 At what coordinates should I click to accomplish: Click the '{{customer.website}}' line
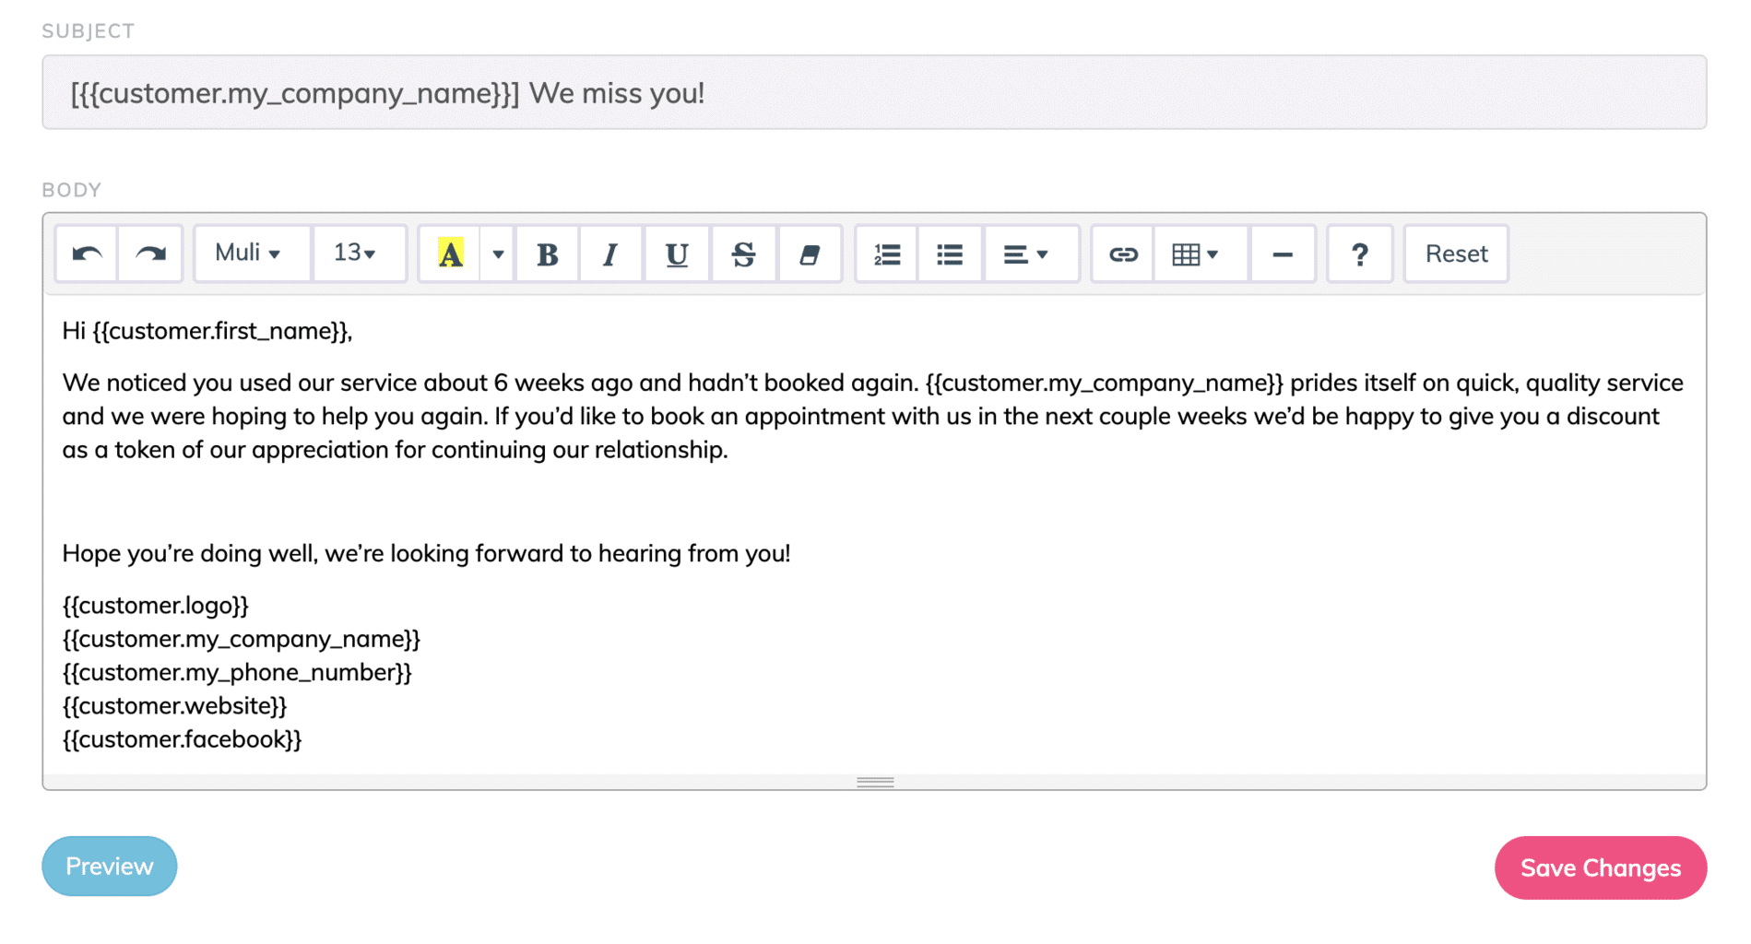point(174,706)
